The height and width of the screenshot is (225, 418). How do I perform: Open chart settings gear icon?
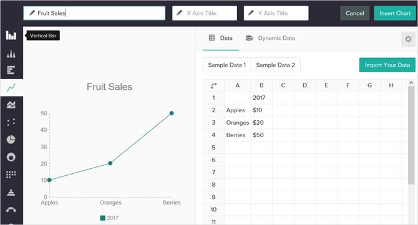tap(408, 39)
